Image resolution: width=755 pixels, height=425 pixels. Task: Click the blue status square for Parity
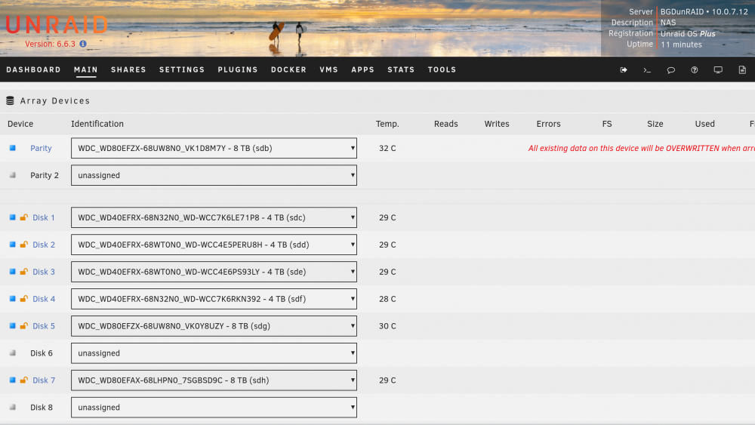(x=13, y=148)
